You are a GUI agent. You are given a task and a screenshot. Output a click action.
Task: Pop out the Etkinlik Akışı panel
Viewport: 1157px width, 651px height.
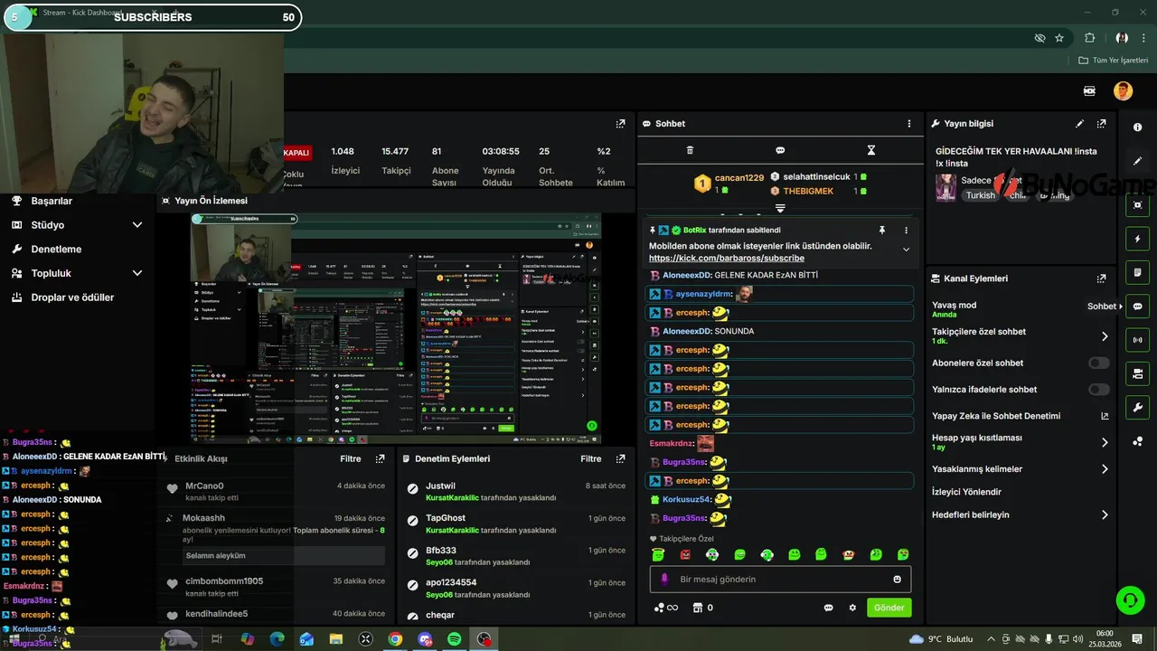[x=380, y=459]
